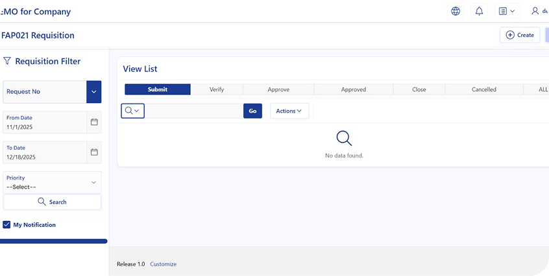Open the Actions dropdown menu
Screen dimensions: 549x276
point(289,111)
